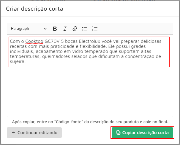
Task: Click the hint text about Código-fonte
Action: coord(90,122)
